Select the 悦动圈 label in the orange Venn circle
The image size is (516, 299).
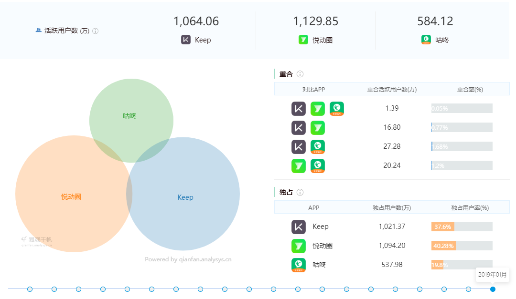click(x=71, y=197)
